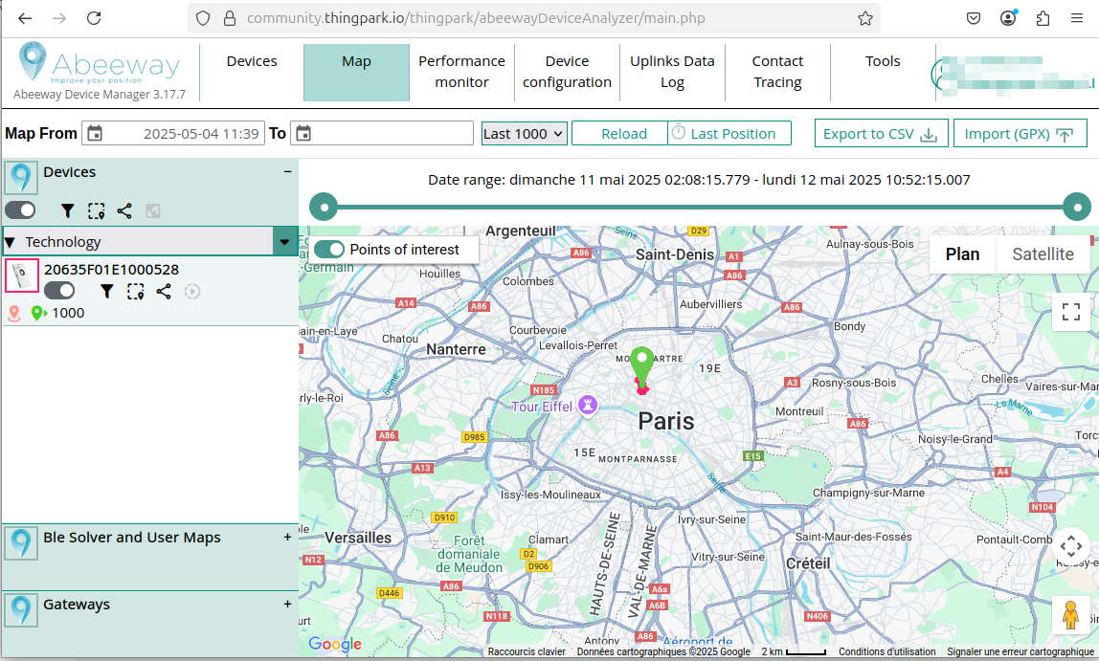Click filter icon for device 20635F01E1000528
1099x661 pixels.
(106, 292)
